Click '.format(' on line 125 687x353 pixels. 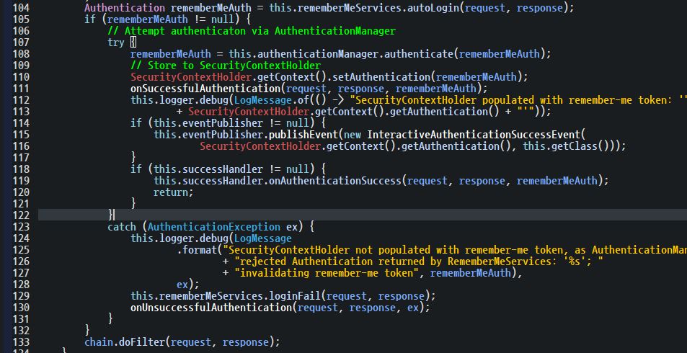[200, 250]
